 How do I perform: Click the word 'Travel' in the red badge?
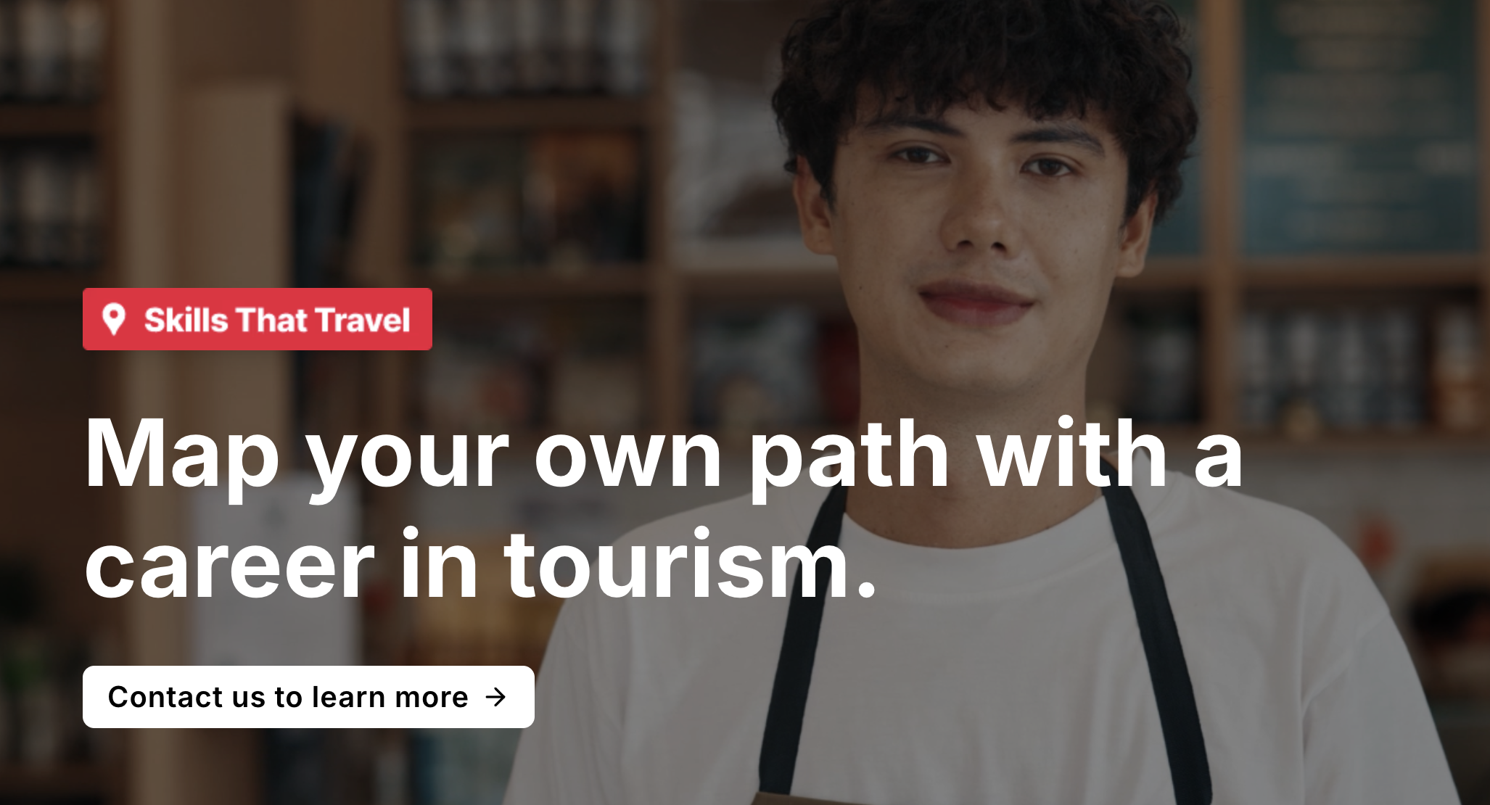tap(363, 320)
